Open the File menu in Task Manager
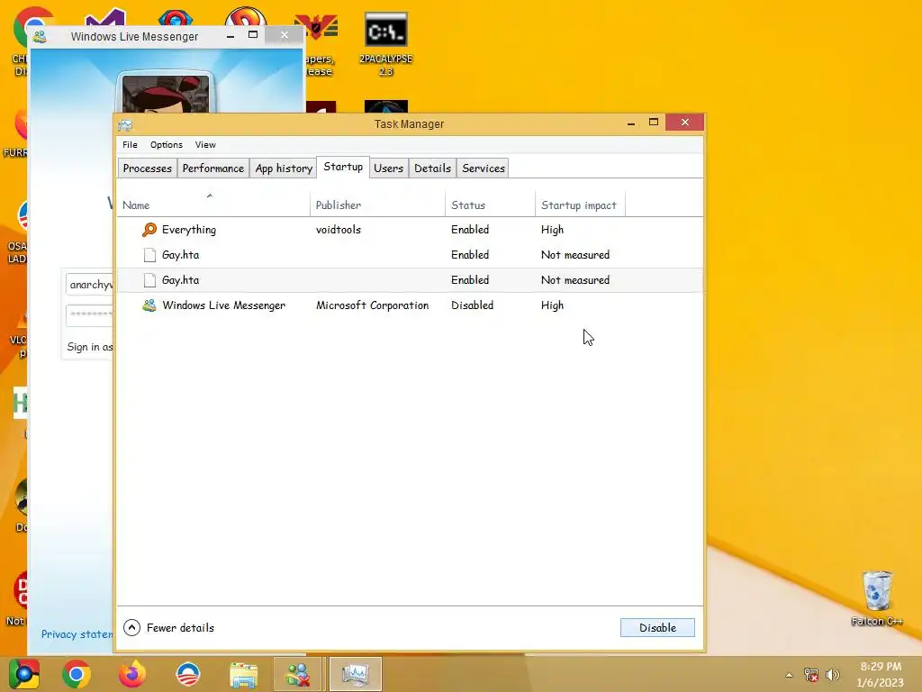 (x=130, y=145)
